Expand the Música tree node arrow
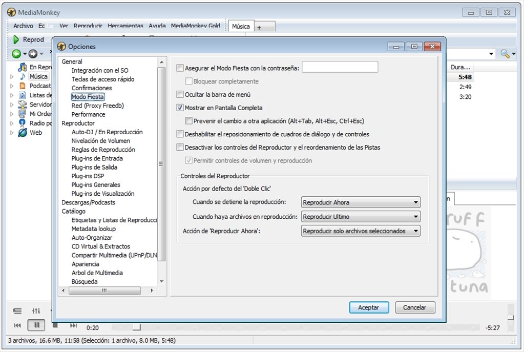The image size is (524, 352). [x=12, y=76]
